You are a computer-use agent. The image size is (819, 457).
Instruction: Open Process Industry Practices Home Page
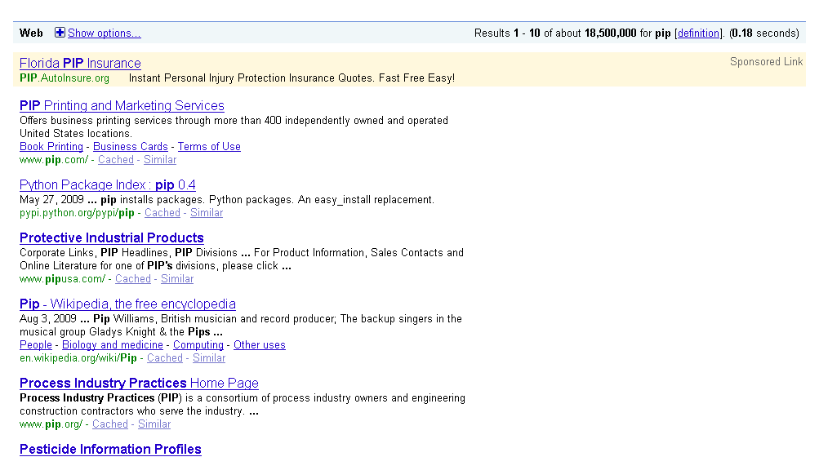139,384
